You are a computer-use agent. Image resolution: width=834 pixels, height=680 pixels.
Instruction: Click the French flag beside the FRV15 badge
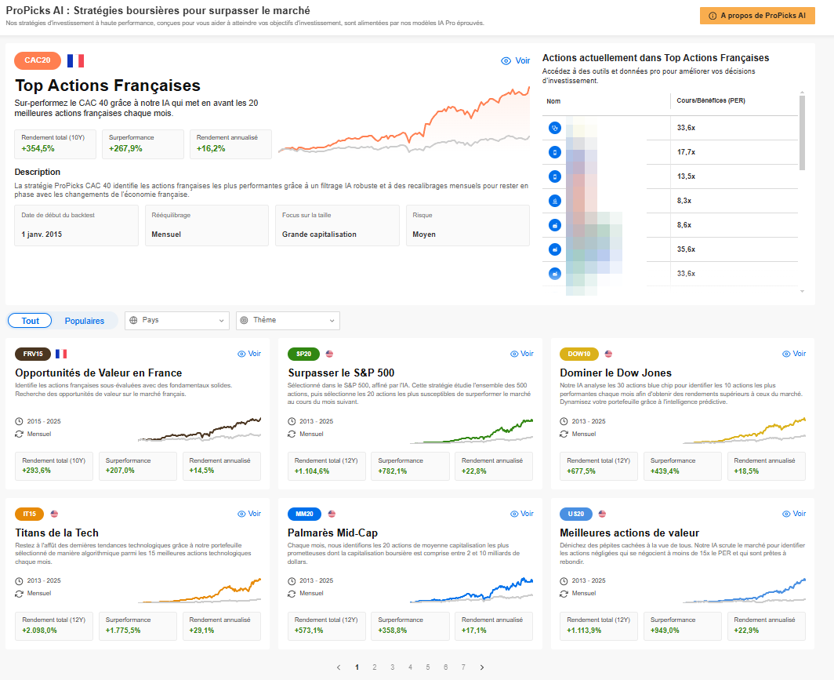61,354
